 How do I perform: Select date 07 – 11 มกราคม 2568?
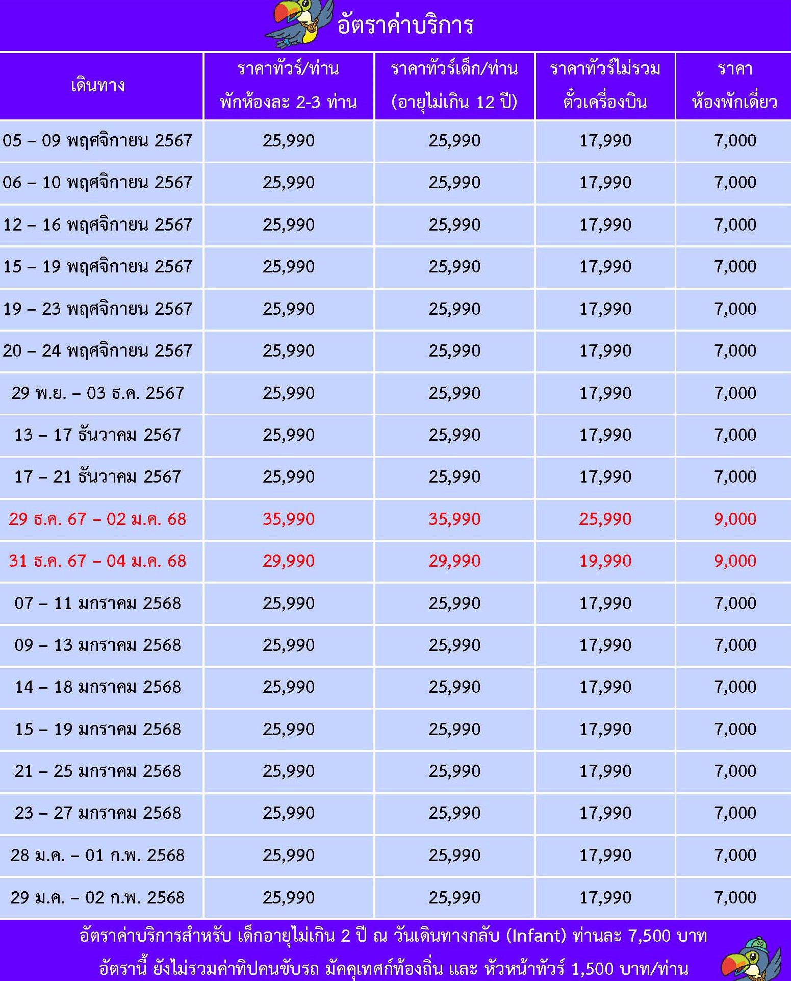97,603
